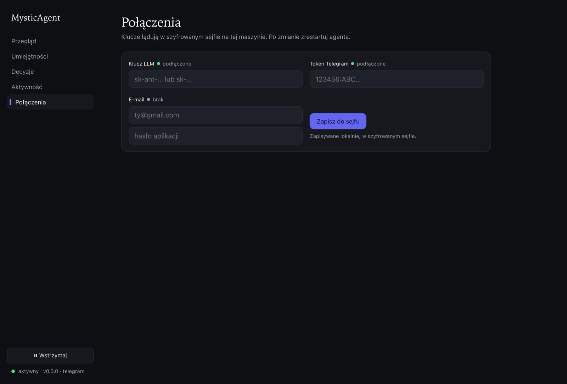
Task: Click the 'brak' e-mail status label
Action: pos(158,100)
